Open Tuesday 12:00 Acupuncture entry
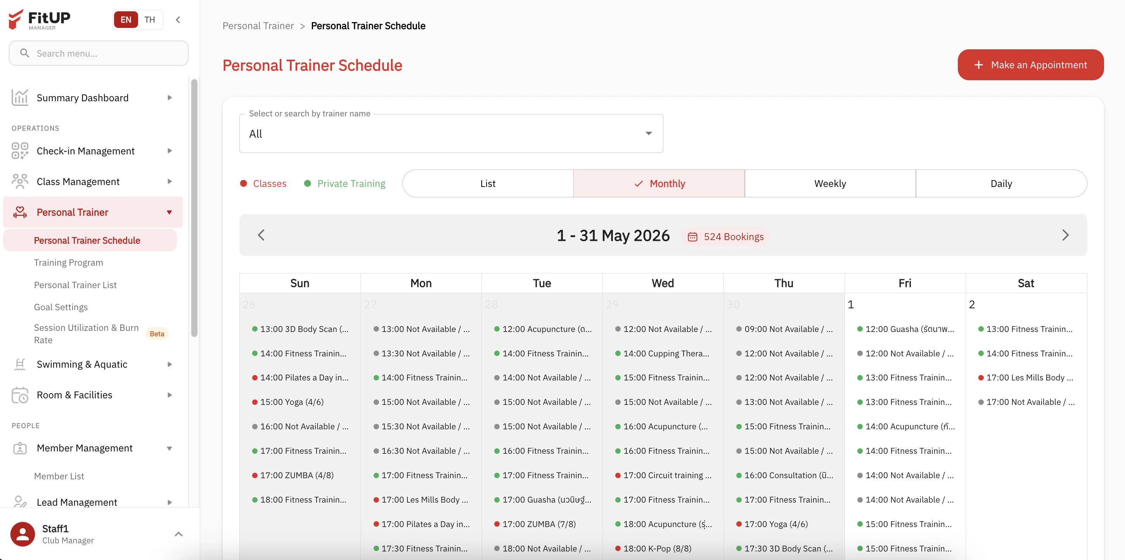 click(x=543, y=328)
